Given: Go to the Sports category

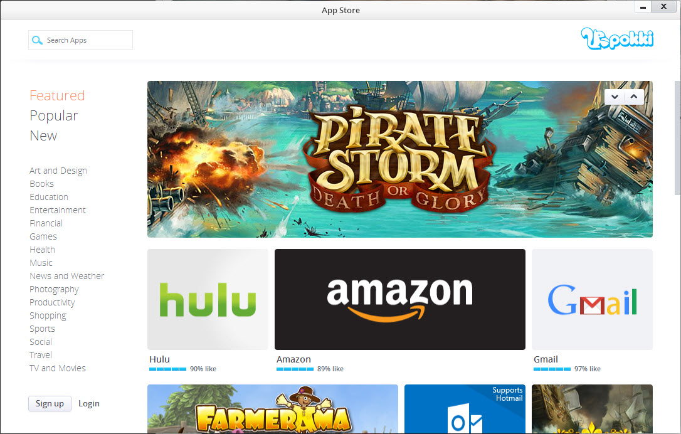Looking at the screenshot, I should tap(42, 329).
